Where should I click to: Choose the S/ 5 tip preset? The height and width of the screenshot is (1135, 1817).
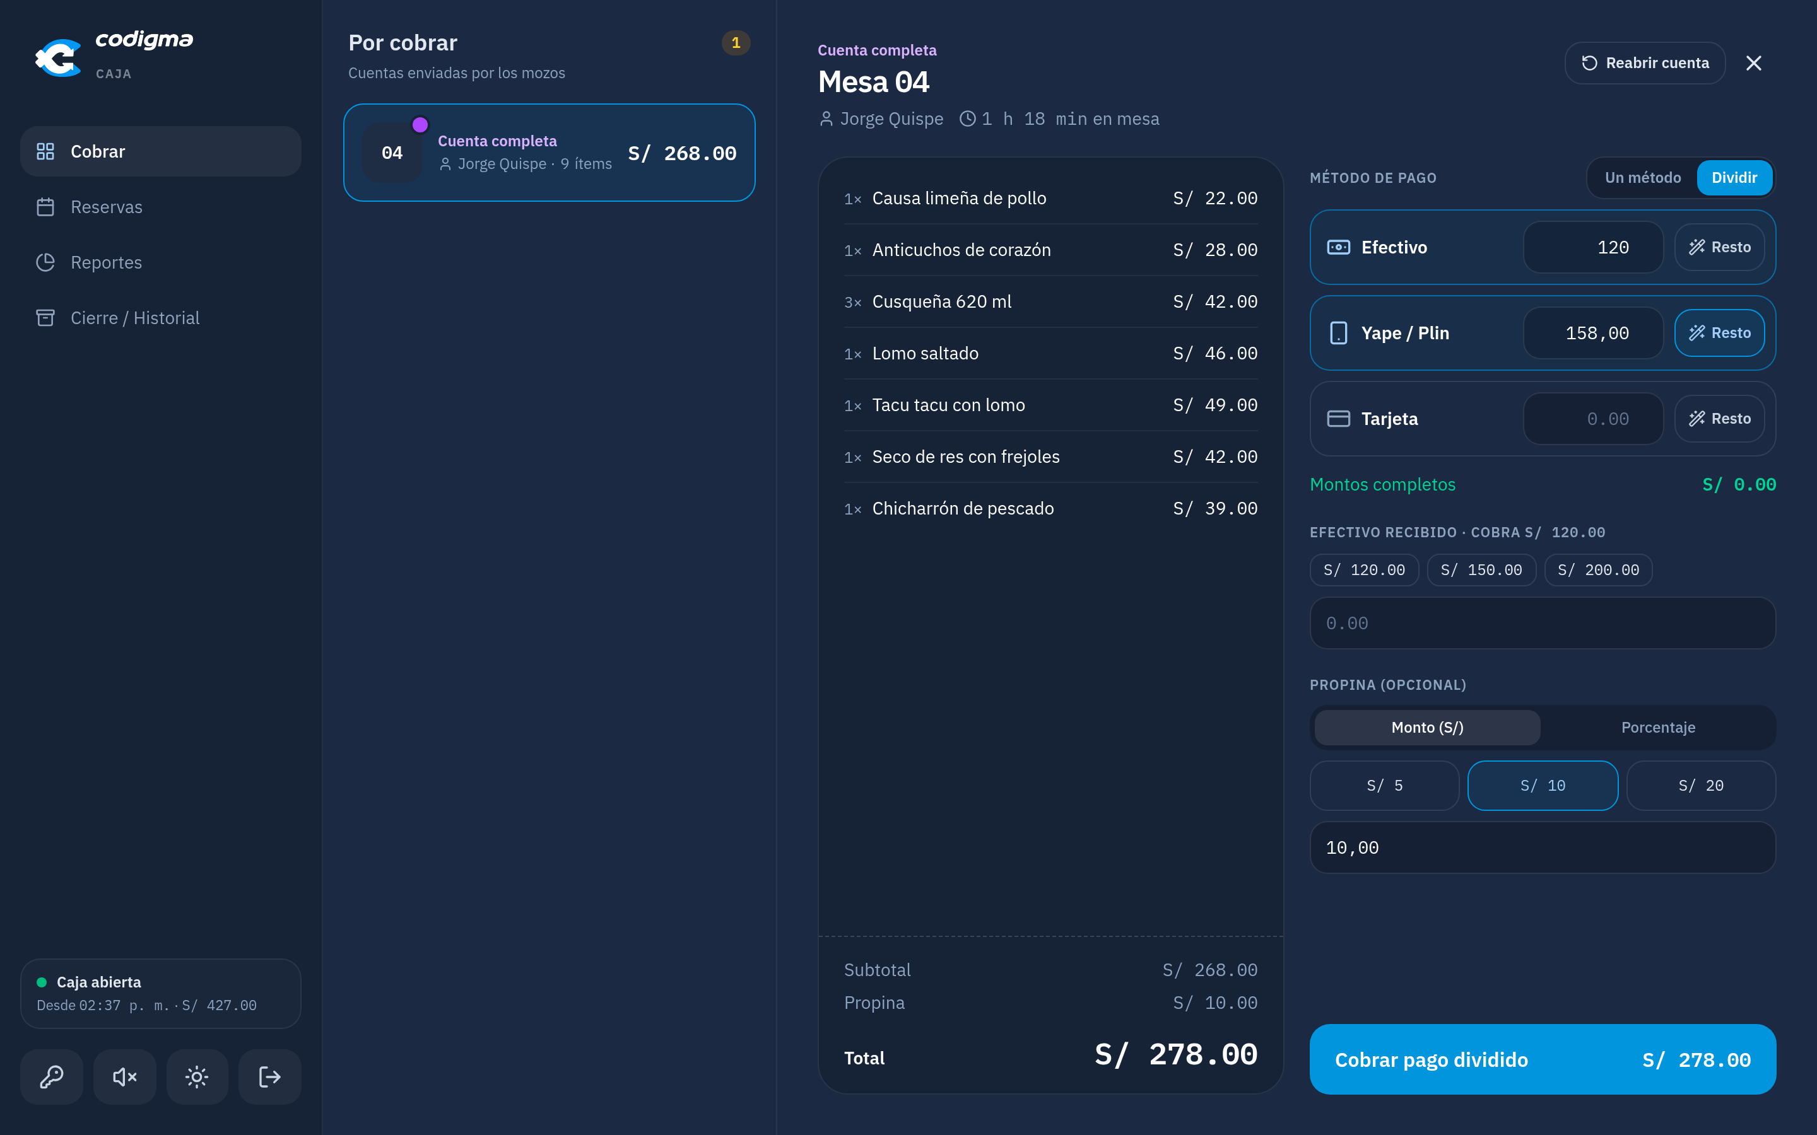1384,785
